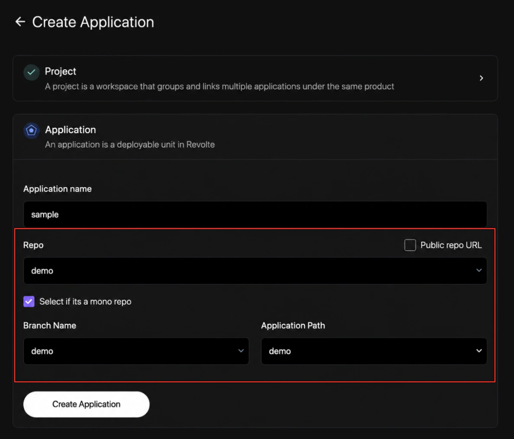This screenshot has width=514, height=439.
Task: Click the Create Application button
Action: pos(86,404)
